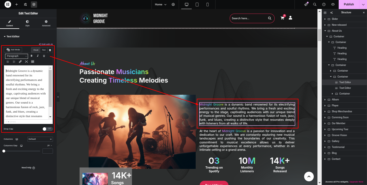Open Site Settings sliders icon
This screenshot has height=185, width=367.
point(25,4)
